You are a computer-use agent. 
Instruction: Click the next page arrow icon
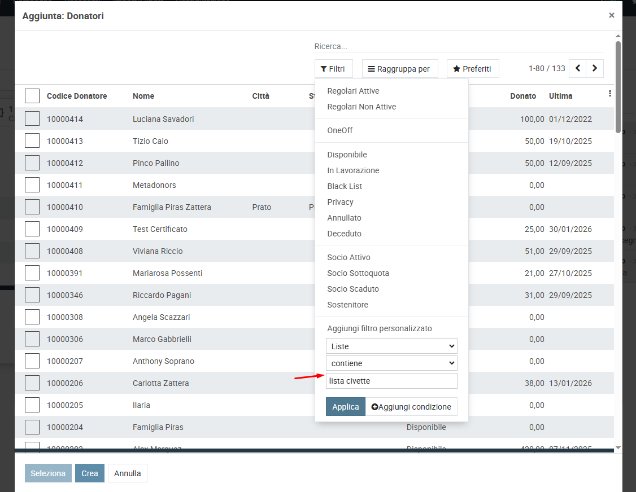click(x=595, y=68)
